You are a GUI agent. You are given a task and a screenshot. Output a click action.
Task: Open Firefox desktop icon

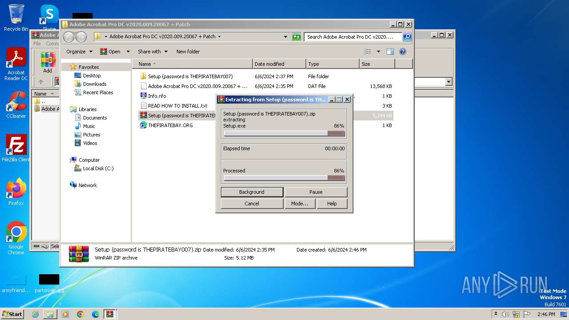tap(16, 192)
